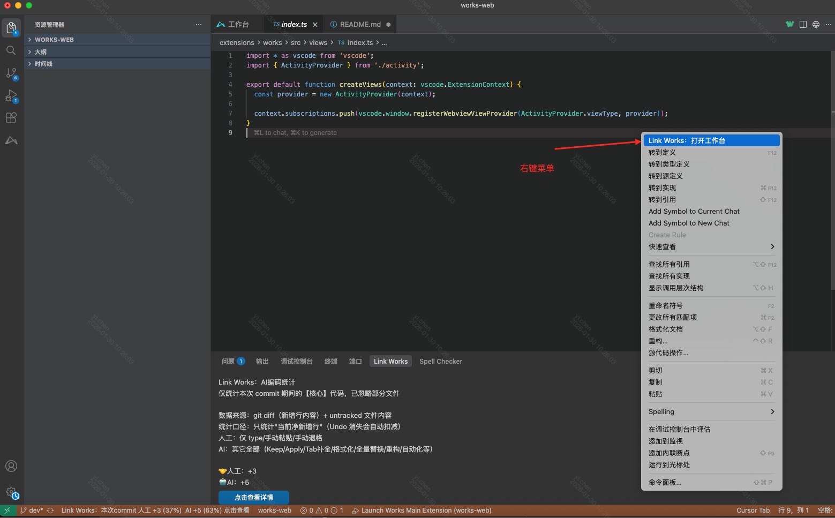Click the Accounts icon in activity bar
Image resolution: width=835 pixels, height=518 pixels.
tap(11, 466)
